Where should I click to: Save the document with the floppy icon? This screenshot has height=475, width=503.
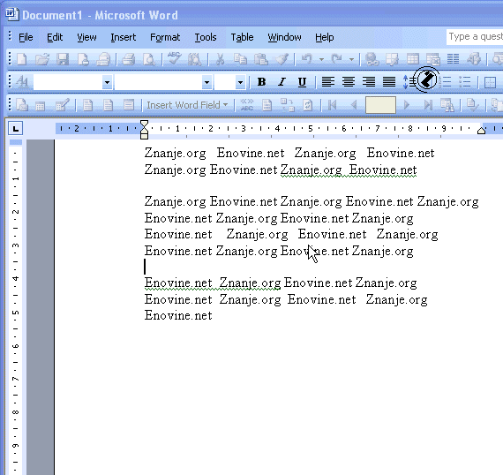[x=63, y=59]
